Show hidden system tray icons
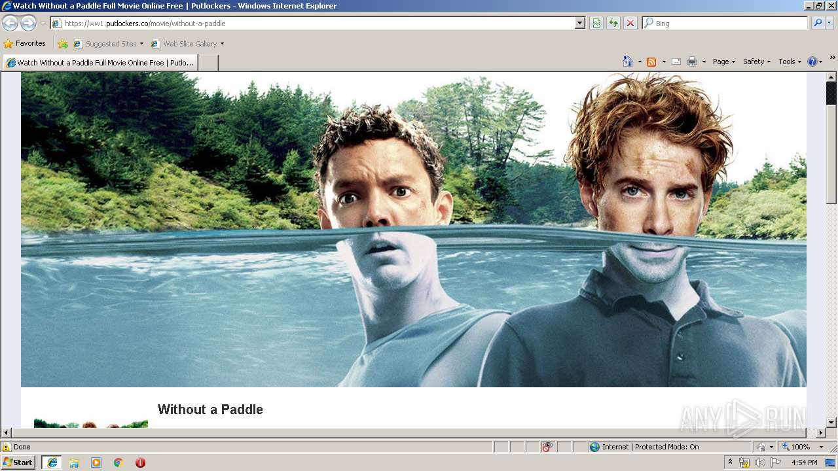838x471 pixels. pyautogui.click(x=730, y=462)
